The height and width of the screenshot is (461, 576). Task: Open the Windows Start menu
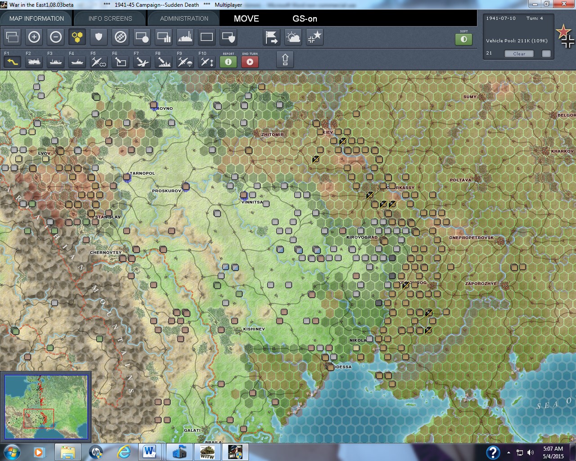(11, 452)
